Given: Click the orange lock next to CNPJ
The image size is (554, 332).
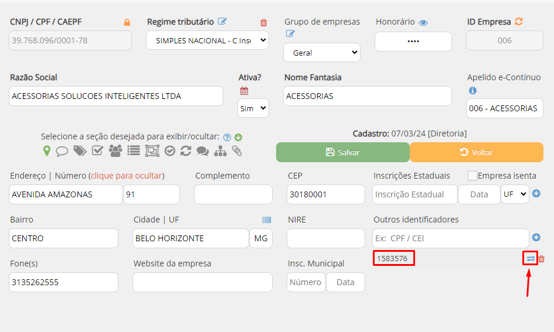Looking at the screenshot, I should click(127, 22).
